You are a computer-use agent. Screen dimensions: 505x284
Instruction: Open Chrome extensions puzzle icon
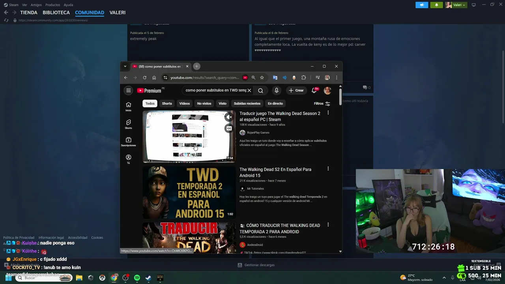303,78
